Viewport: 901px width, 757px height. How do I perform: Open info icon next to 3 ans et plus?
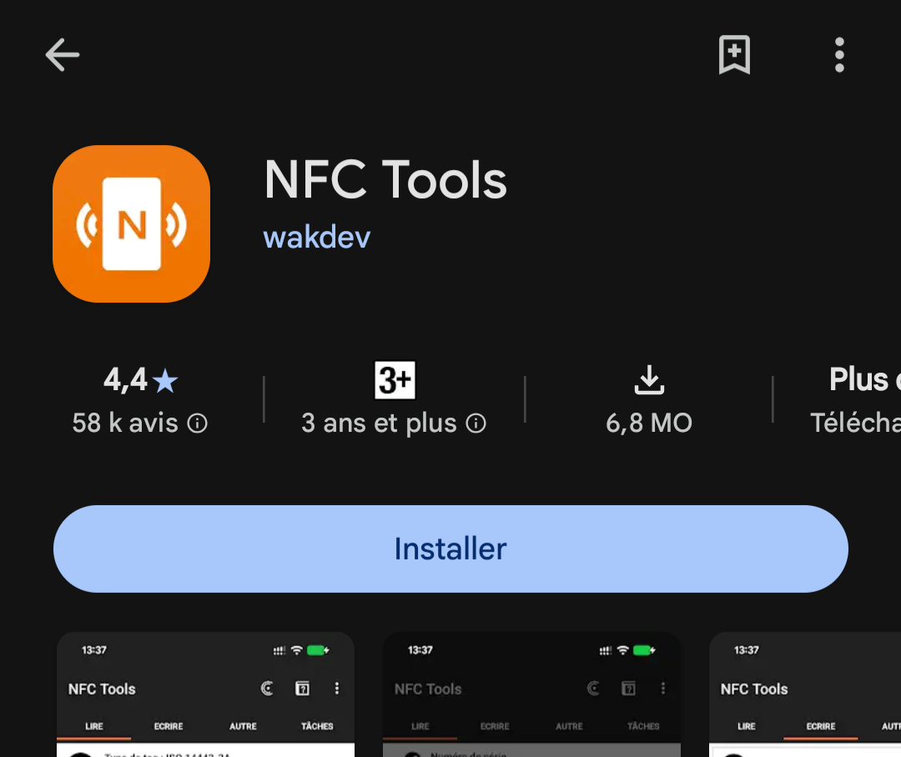coord(476,424)
